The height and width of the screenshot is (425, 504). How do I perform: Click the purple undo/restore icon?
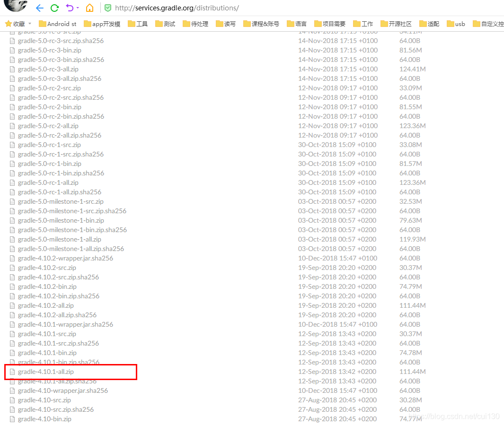(x=70, y=8)
